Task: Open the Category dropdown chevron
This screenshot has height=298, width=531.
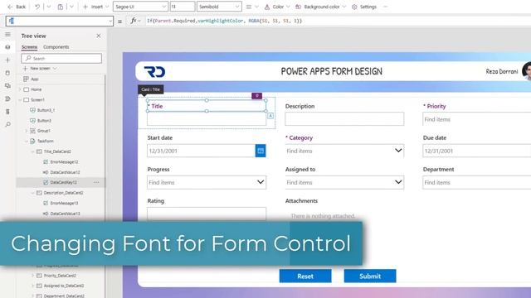Action: (x=398, y=151)
